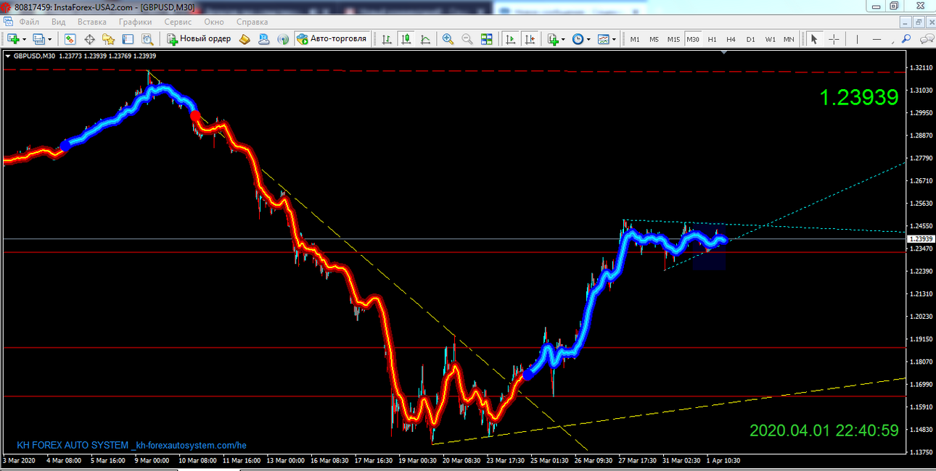The image size is (936, 471).
Task: Open the chat speech-bubbles icon
Action: point(927,39)
